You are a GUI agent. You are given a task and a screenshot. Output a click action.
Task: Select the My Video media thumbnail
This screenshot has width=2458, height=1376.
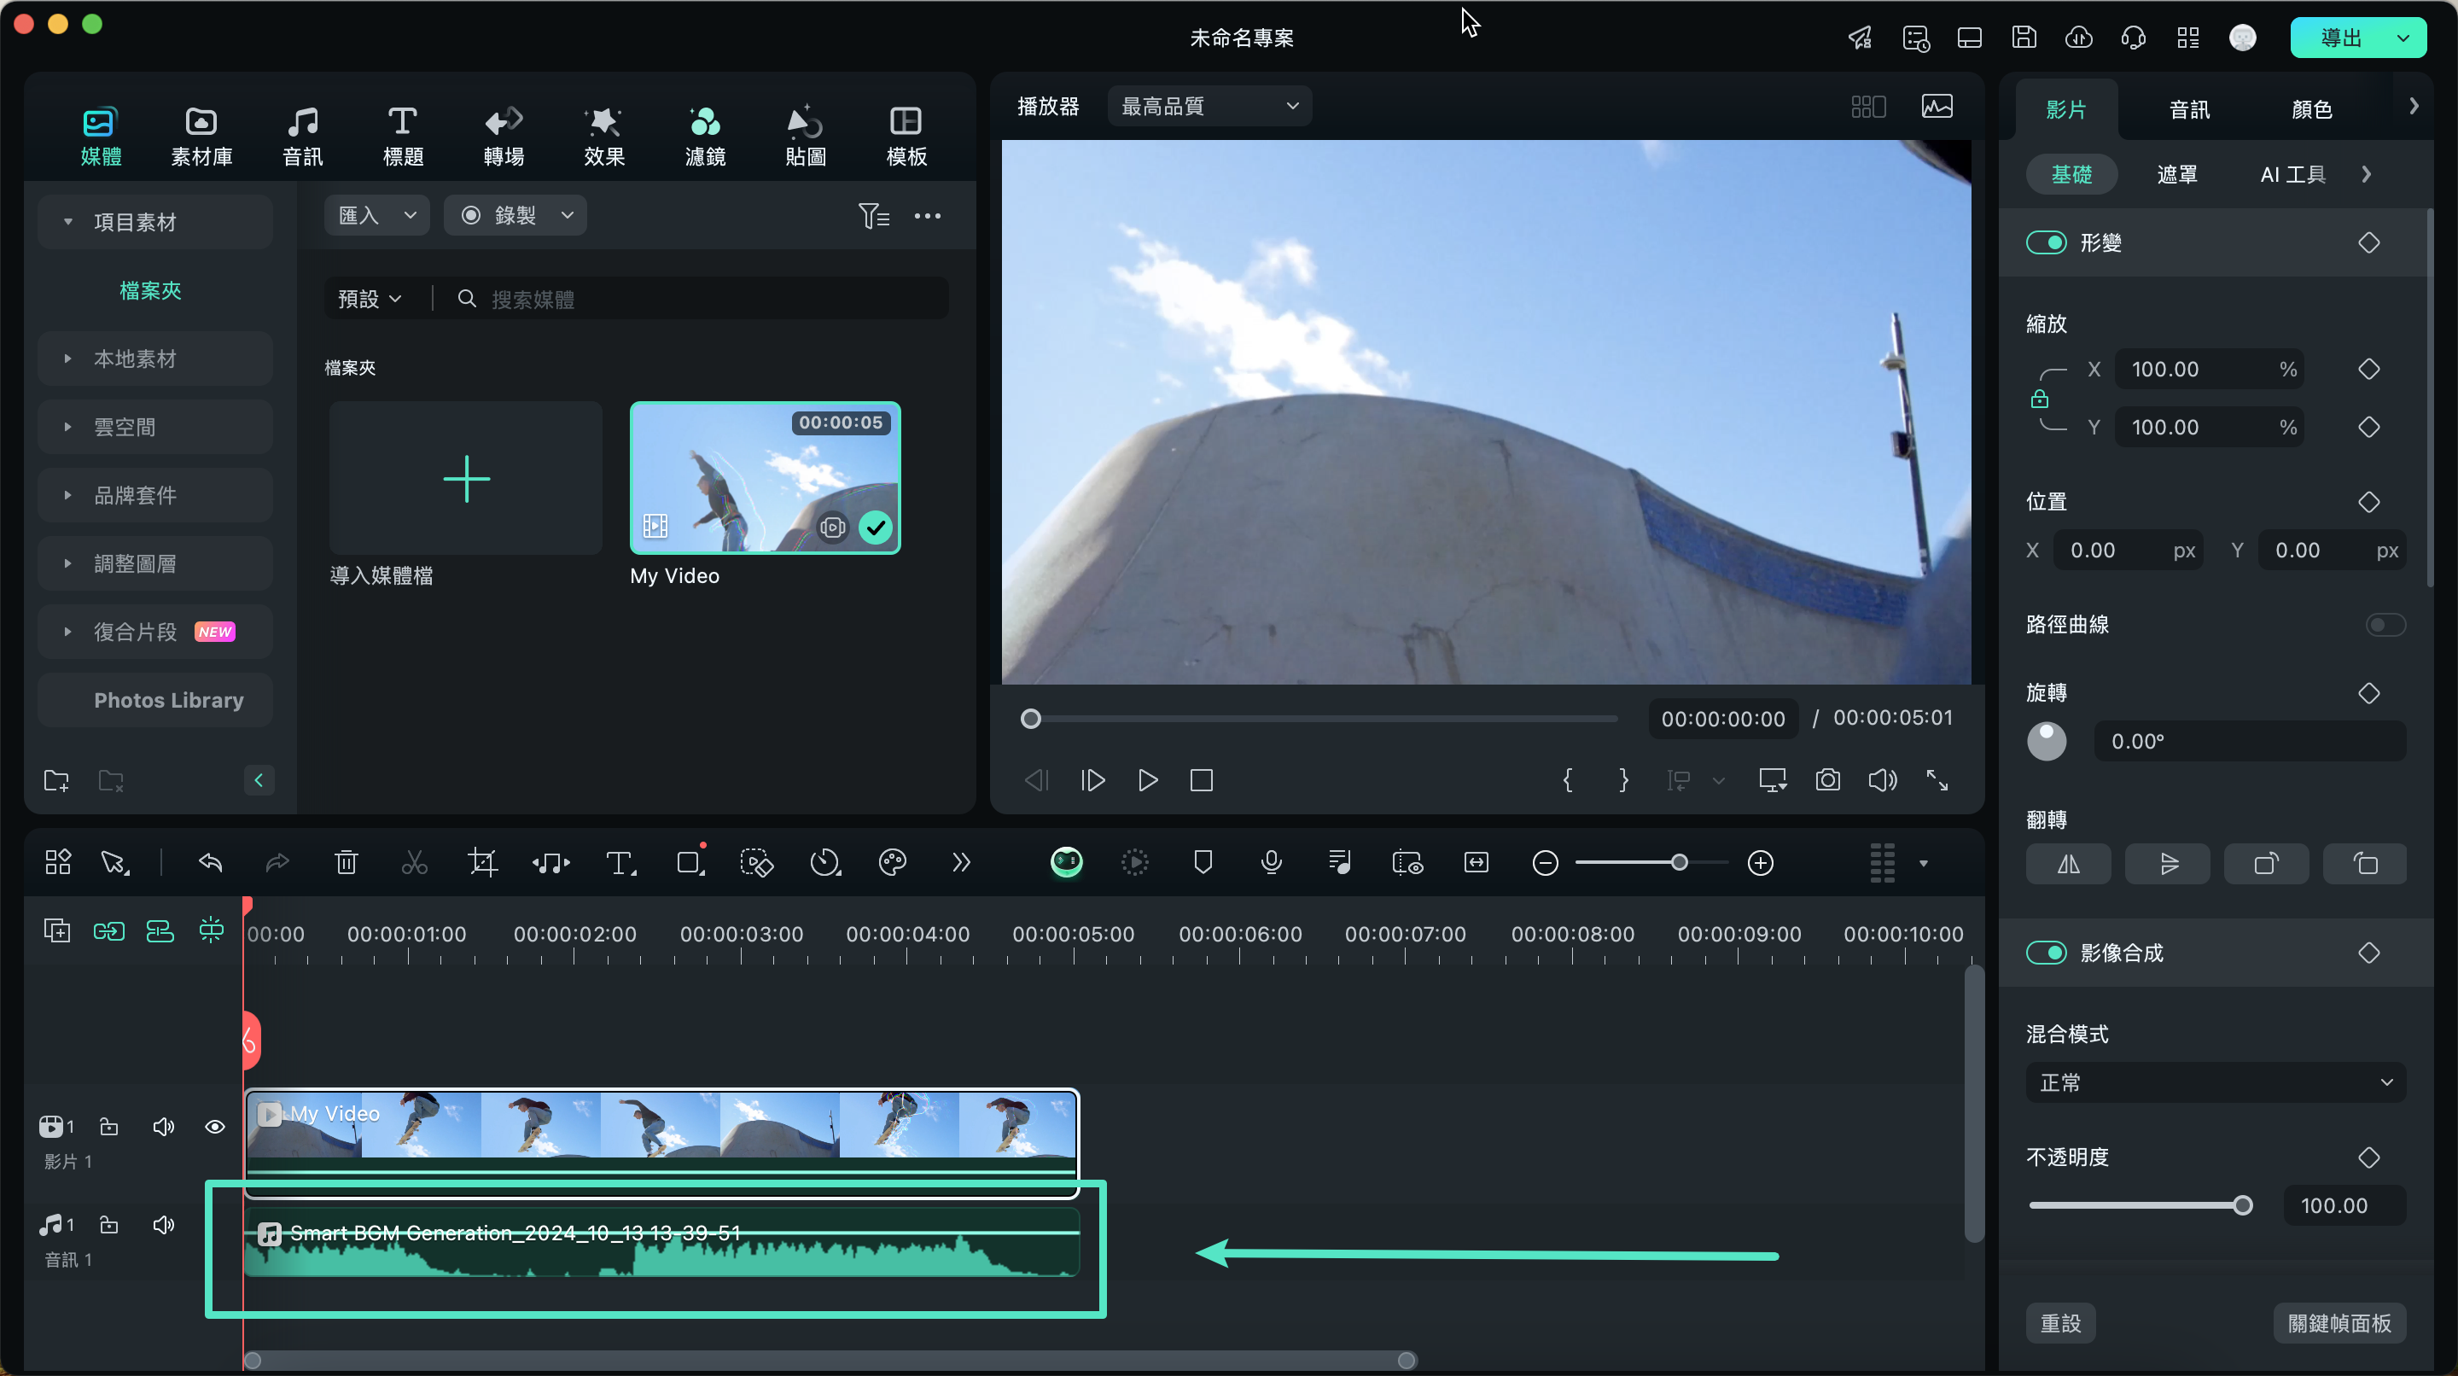[x=765, y=477]
